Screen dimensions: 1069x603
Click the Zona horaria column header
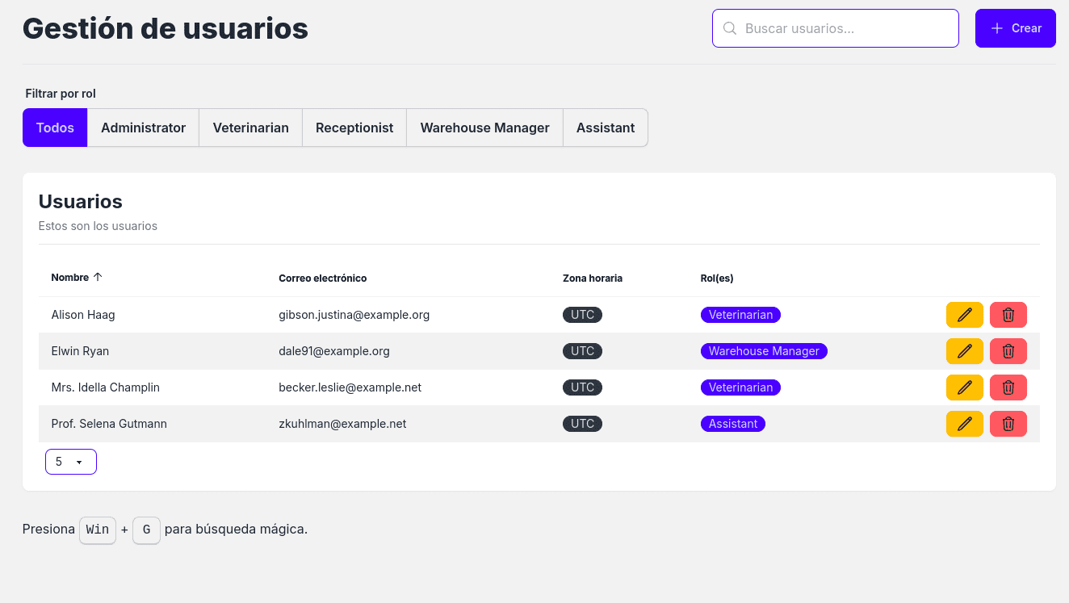tap(593, 278)
